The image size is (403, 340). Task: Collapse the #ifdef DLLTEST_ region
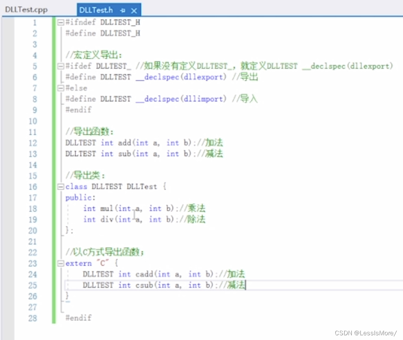(61, 66)
